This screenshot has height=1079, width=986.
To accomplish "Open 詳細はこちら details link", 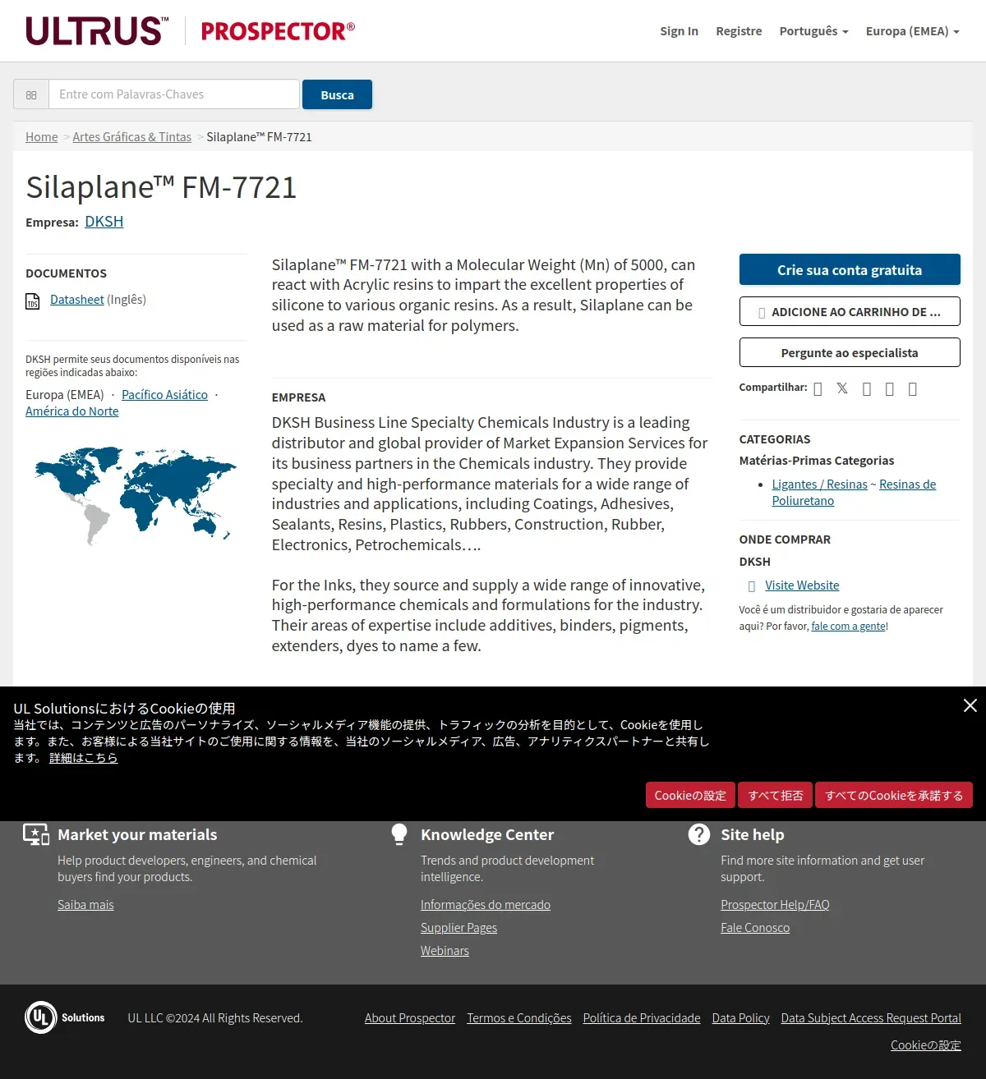I will pos(83,758).
